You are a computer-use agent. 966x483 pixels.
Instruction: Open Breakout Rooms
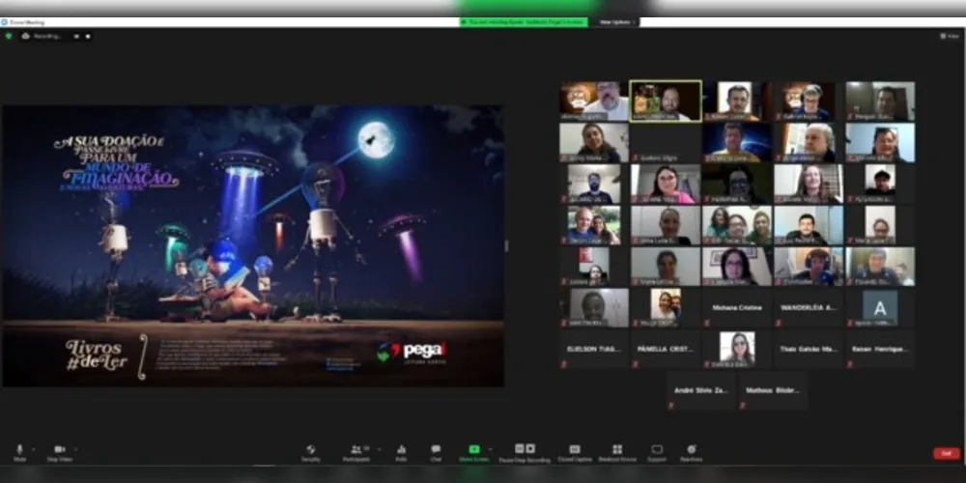(617, 453)
